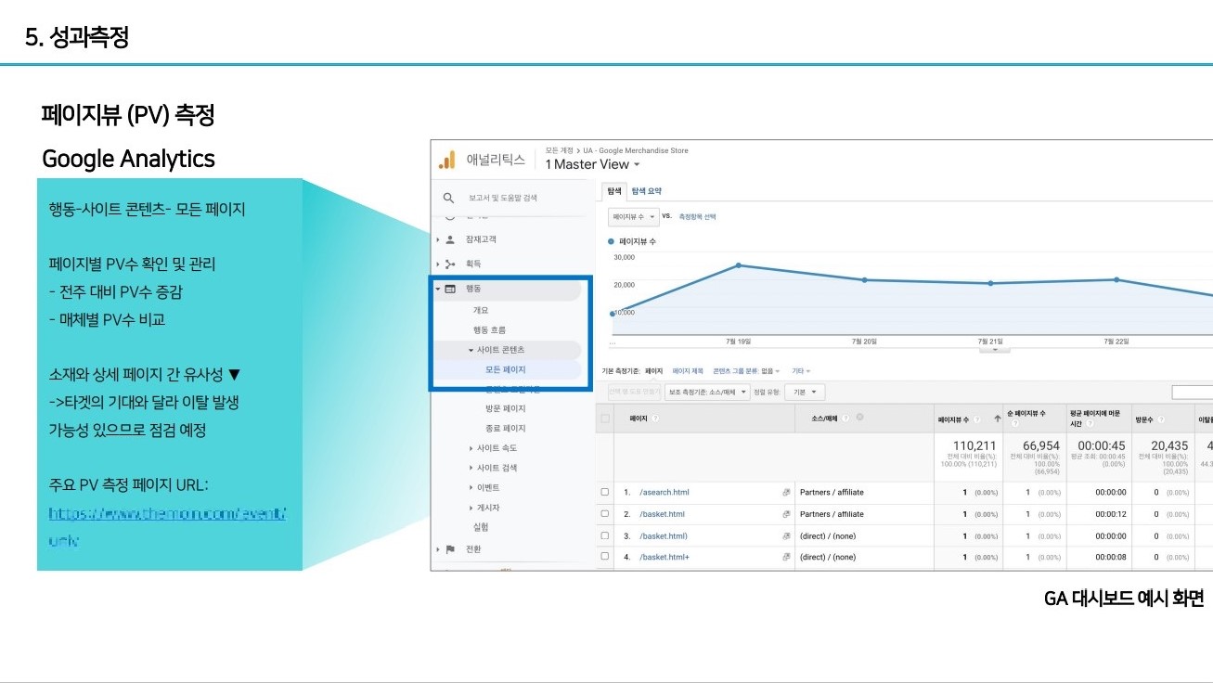Click the external-link icon on /basket.html) row
The width and height of the screenshot is (1213, 683).
point(786,535)
